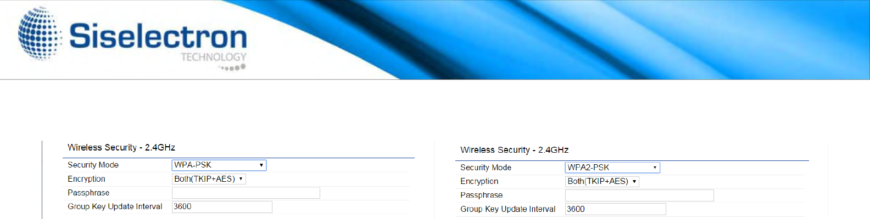Click Wireless Security heading above WPA2-PSK settings
Image resolution: width=870 pixels, height=219 pixels.
[514, 150]
